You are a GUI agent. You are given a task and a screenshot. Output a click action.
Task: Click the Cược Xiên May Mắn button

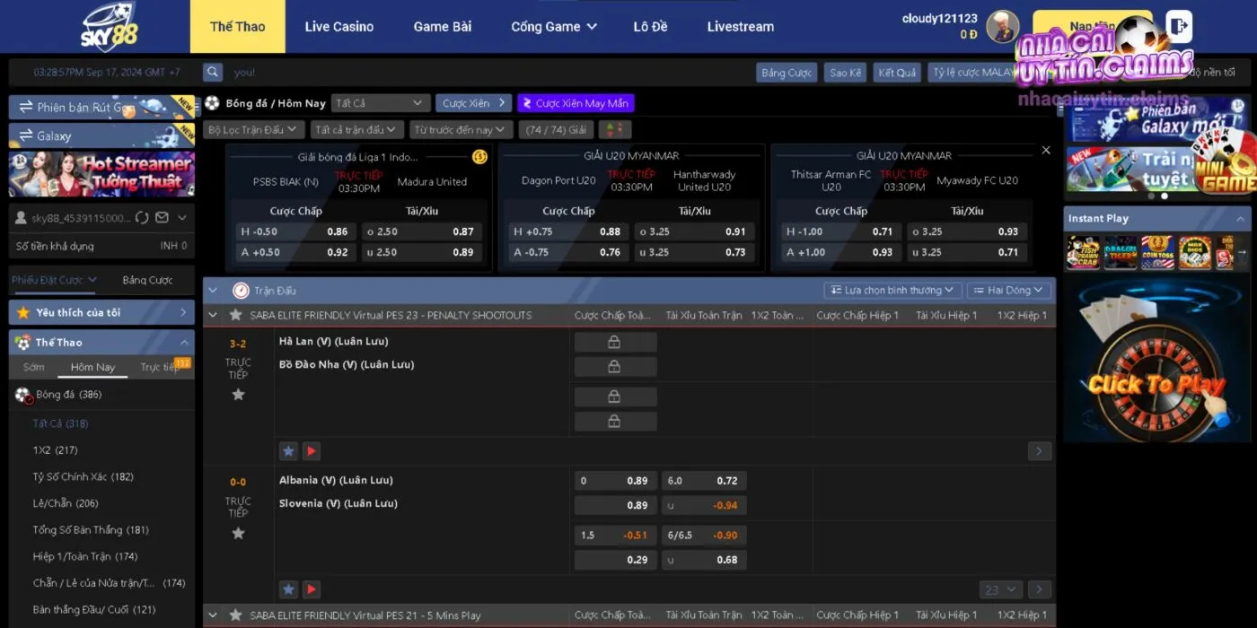click(576, 103)
